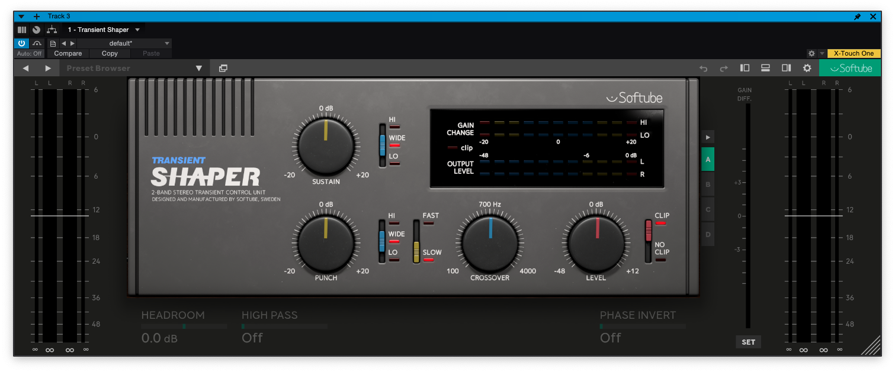895x372 pixels.
Task: Toggle the right side panel view icon
Action: (786, 68)
